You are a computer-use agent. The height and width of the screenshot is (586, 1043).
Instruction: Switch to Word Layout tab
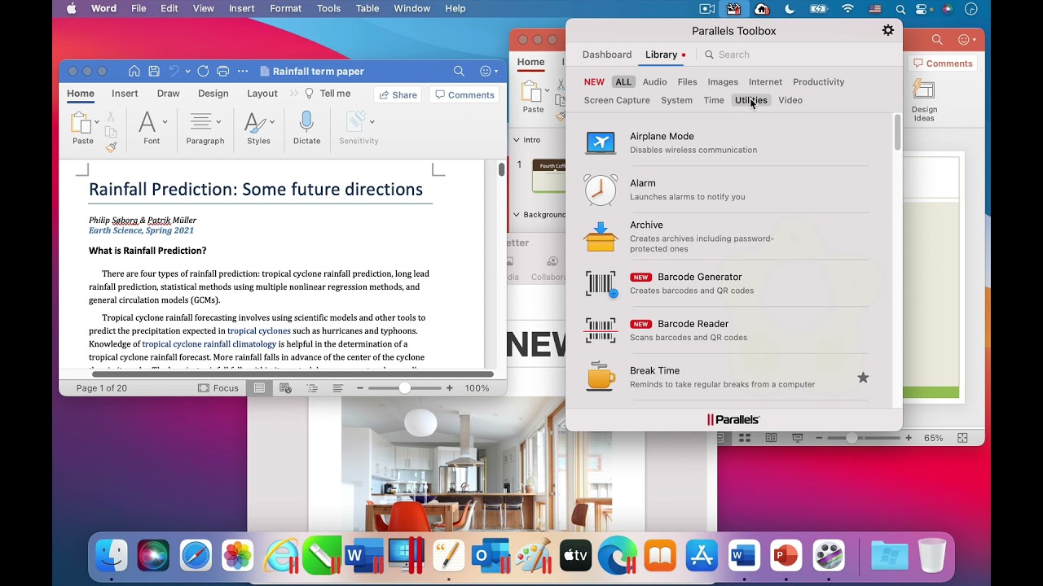(262, 94)
